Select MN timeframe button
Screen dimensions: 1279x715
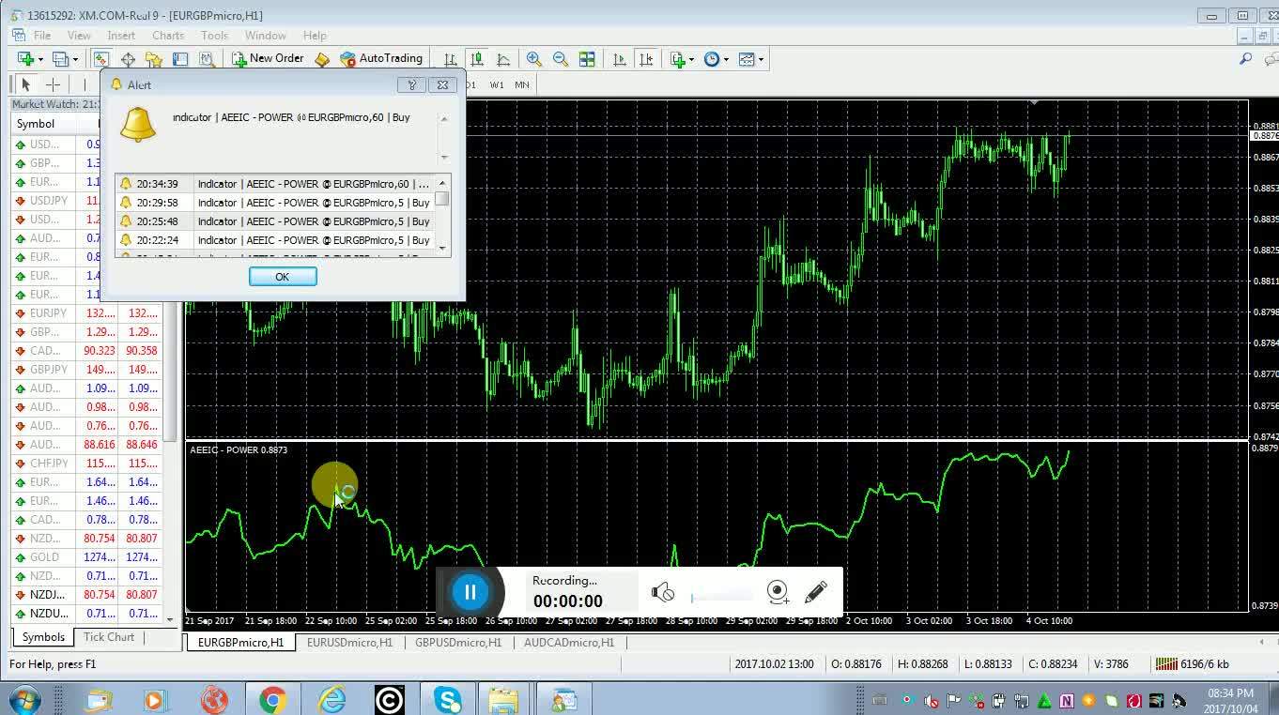click(521, 84)
